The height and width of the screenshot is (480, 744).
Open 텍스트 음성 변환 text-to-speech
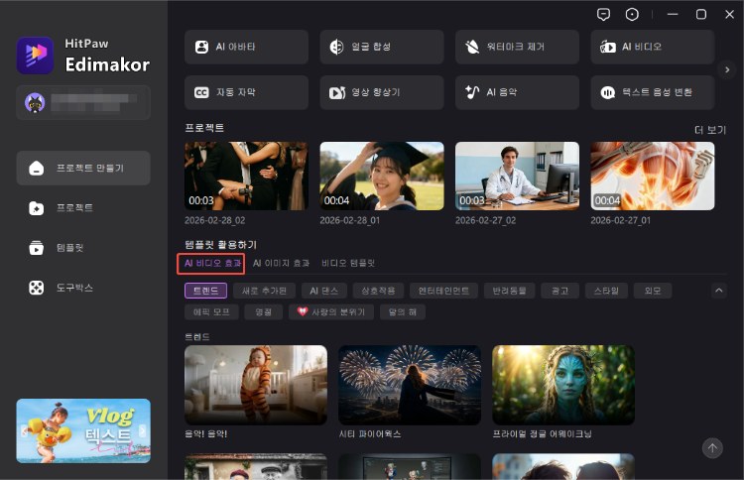coord(653,92)
